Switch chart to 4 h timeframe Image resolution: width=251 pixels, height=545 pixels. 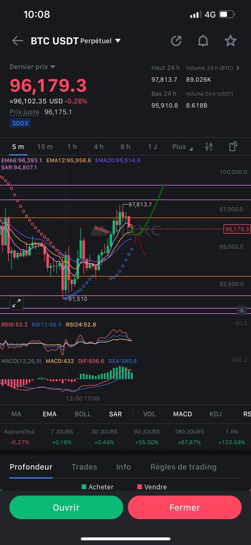(x=99, y=147)
